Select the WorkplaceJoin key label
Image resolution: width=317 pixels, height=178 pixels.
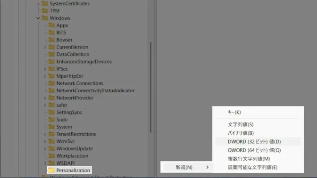[x=72, y=156]
